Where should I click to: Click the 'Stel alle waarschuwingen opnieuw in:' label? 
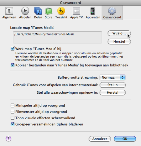pyautogui.click(x=67, y=93)
